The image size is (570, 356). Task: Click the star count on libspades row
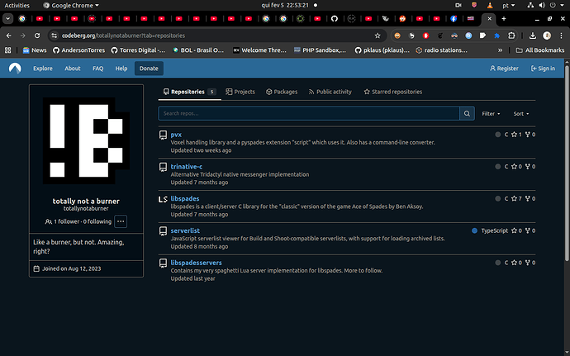[516, 198]
